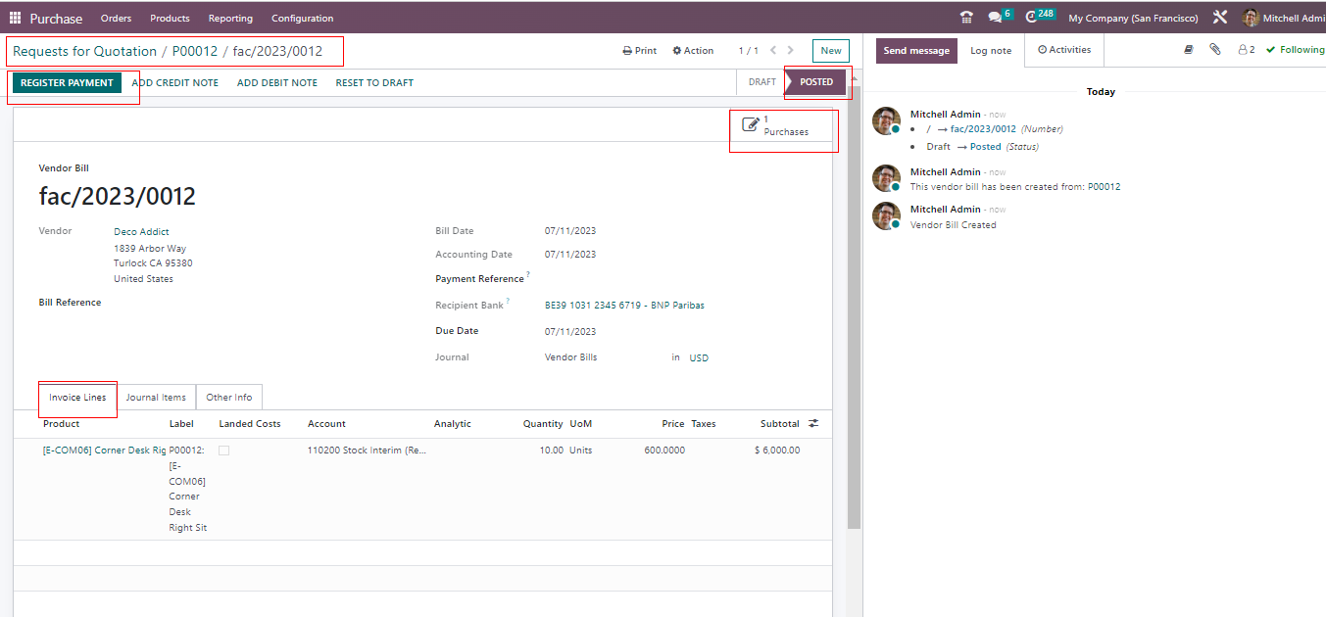Set status to Draft in statusbar
Screen dimensions: 1326x617
(x=761, y=82)
